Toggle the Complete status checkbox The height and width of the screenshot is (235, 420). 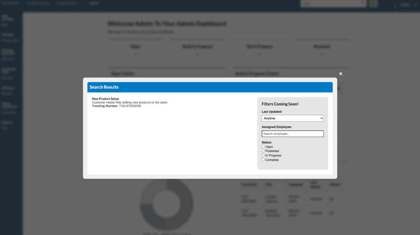click(x=263, y=160)
